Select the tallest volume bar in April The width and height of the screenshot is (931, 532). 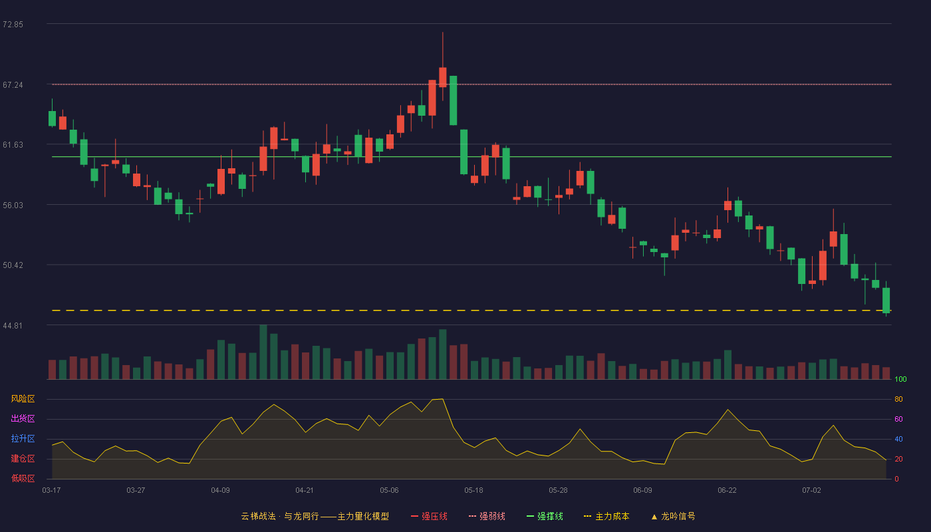point(263,352)
